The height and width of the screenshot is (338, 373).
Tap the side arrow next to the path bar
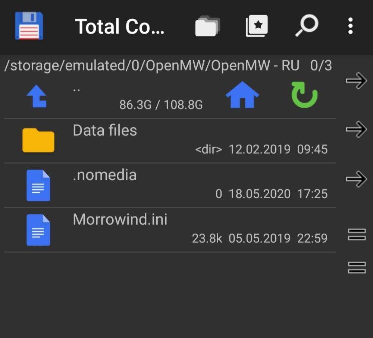(x=356, y=80)
